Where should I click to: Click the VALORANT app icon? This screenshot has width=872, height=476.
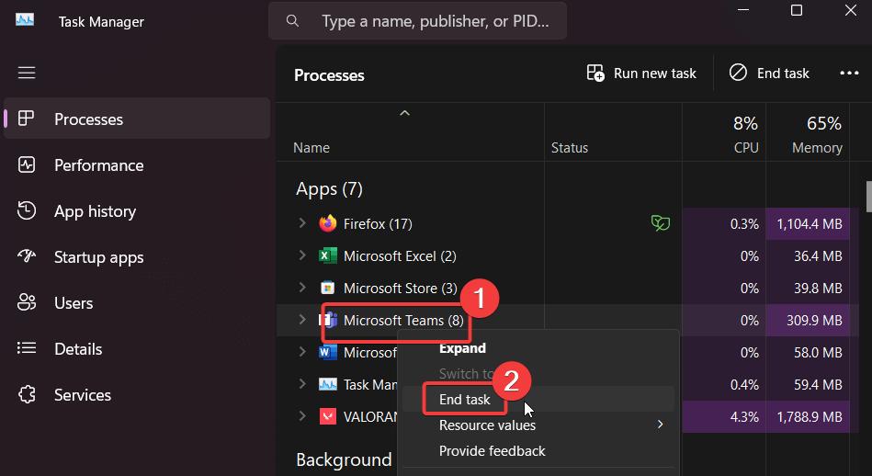pyautogui.click(x=328, y=416)
